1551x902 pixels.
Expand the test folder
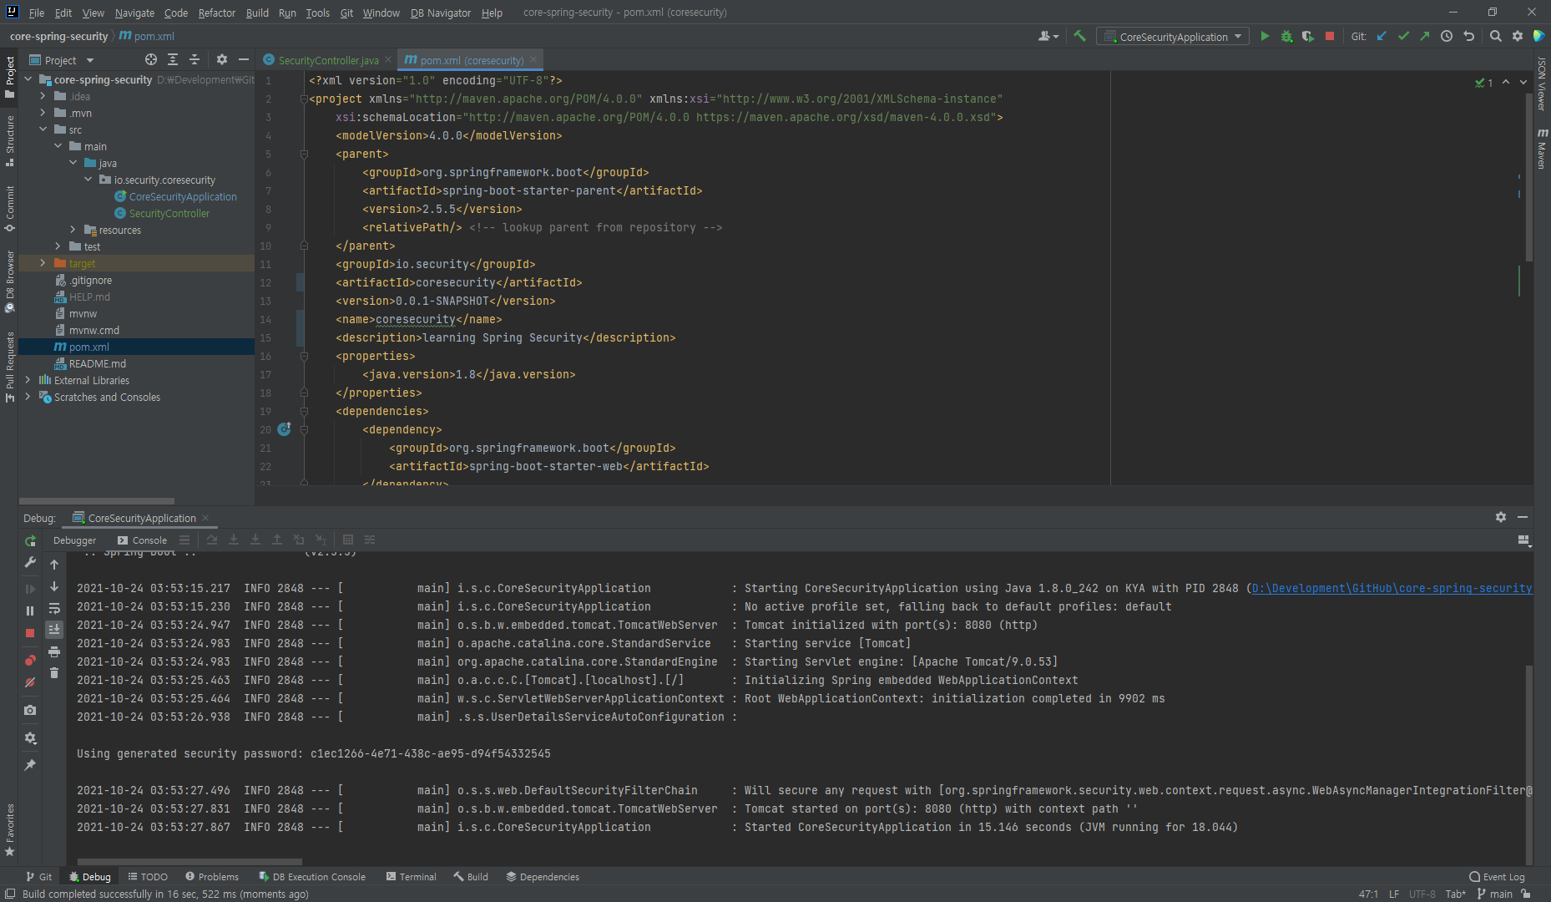(x=58, y=246)
